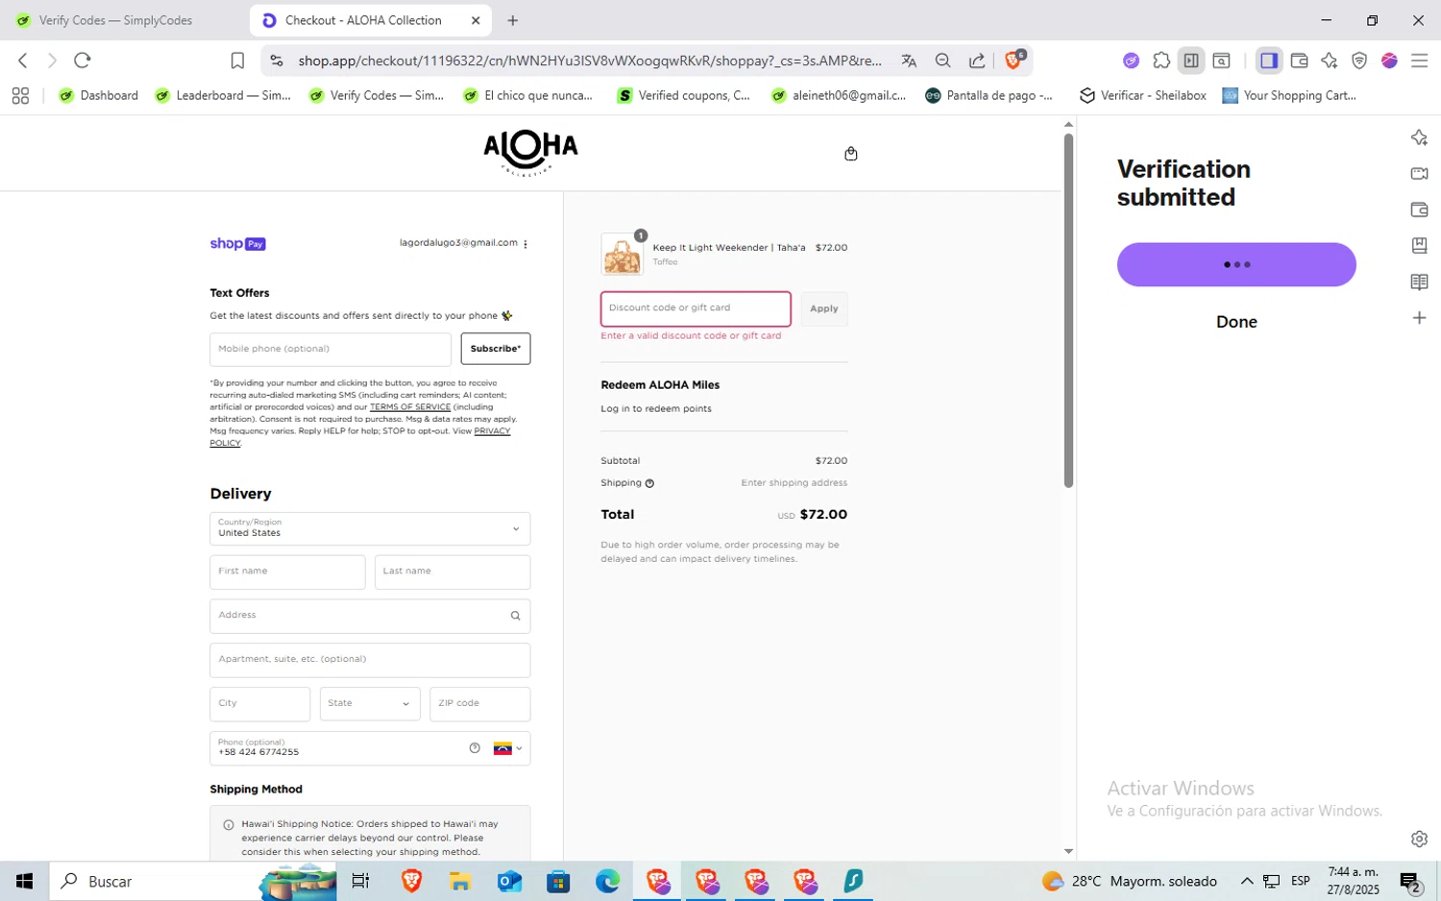Open Outlook from taskbar
Viewport: 1441px width, 901px height.
(x=509, y=881)
